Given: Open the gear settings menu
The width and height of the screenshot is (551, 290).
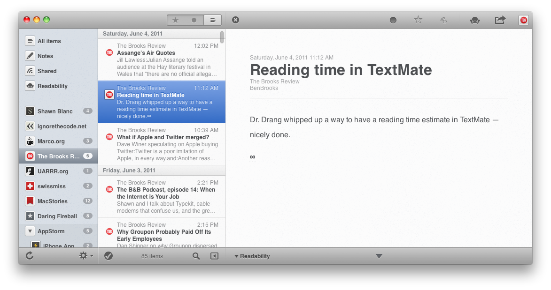Looking at the screenshot, I should point(86,256).
